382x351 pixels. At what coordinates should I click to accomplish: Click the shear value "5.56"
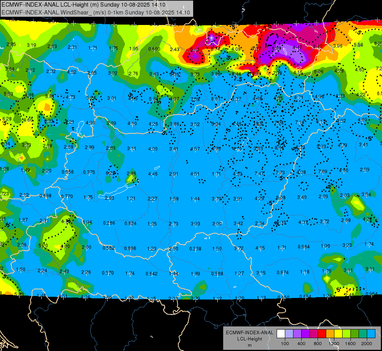coord(358,45)
